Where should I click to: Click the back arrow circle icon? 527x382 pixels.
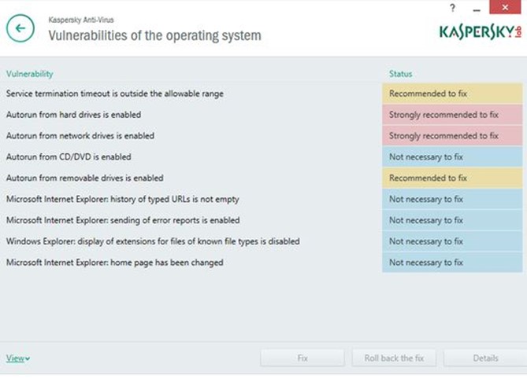click(20, 28)
